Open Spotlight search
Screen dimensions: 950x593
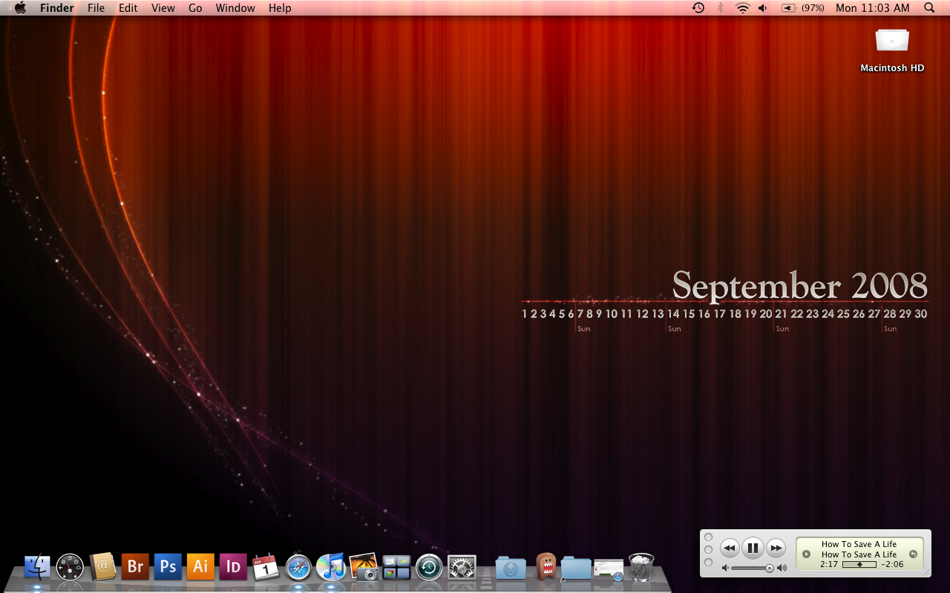point(929,7)
